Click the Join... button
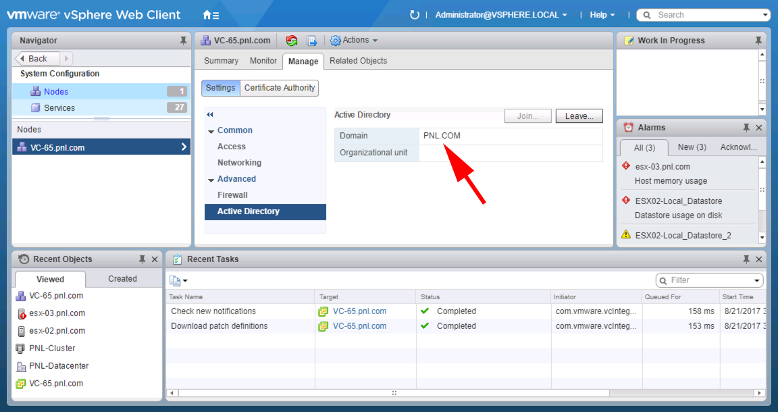 (528, 115)
